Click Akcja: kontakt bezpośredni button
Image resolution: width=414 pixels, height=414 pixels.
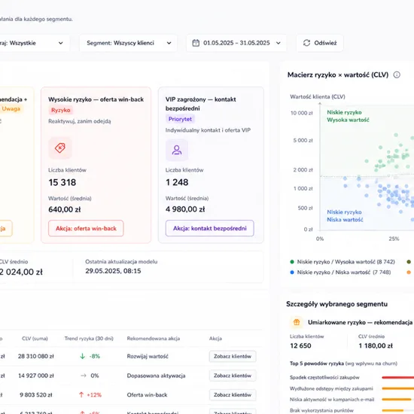pos(210,228)
